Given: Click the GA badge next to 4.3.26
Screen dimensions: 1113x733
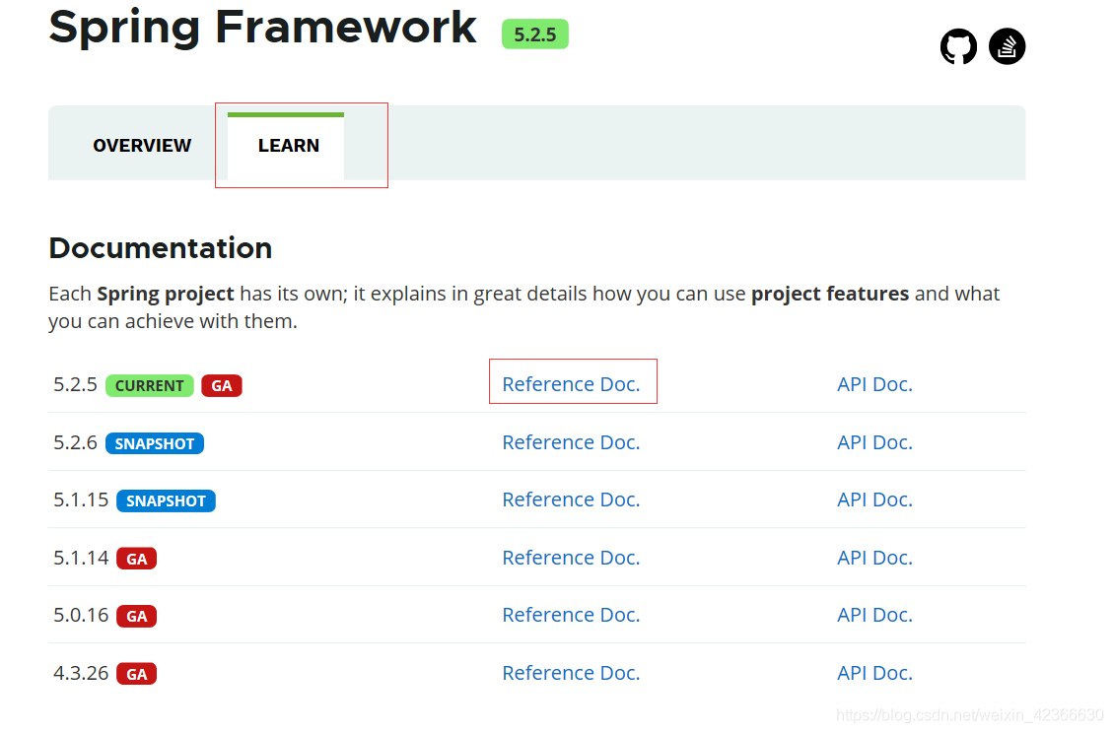Looking at the screenshot, I should tap(136, 674).
